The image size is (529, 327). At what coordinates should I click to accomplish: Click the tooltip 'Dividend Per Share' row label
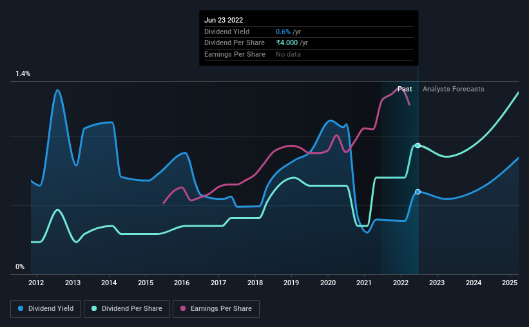coord(234,43)
